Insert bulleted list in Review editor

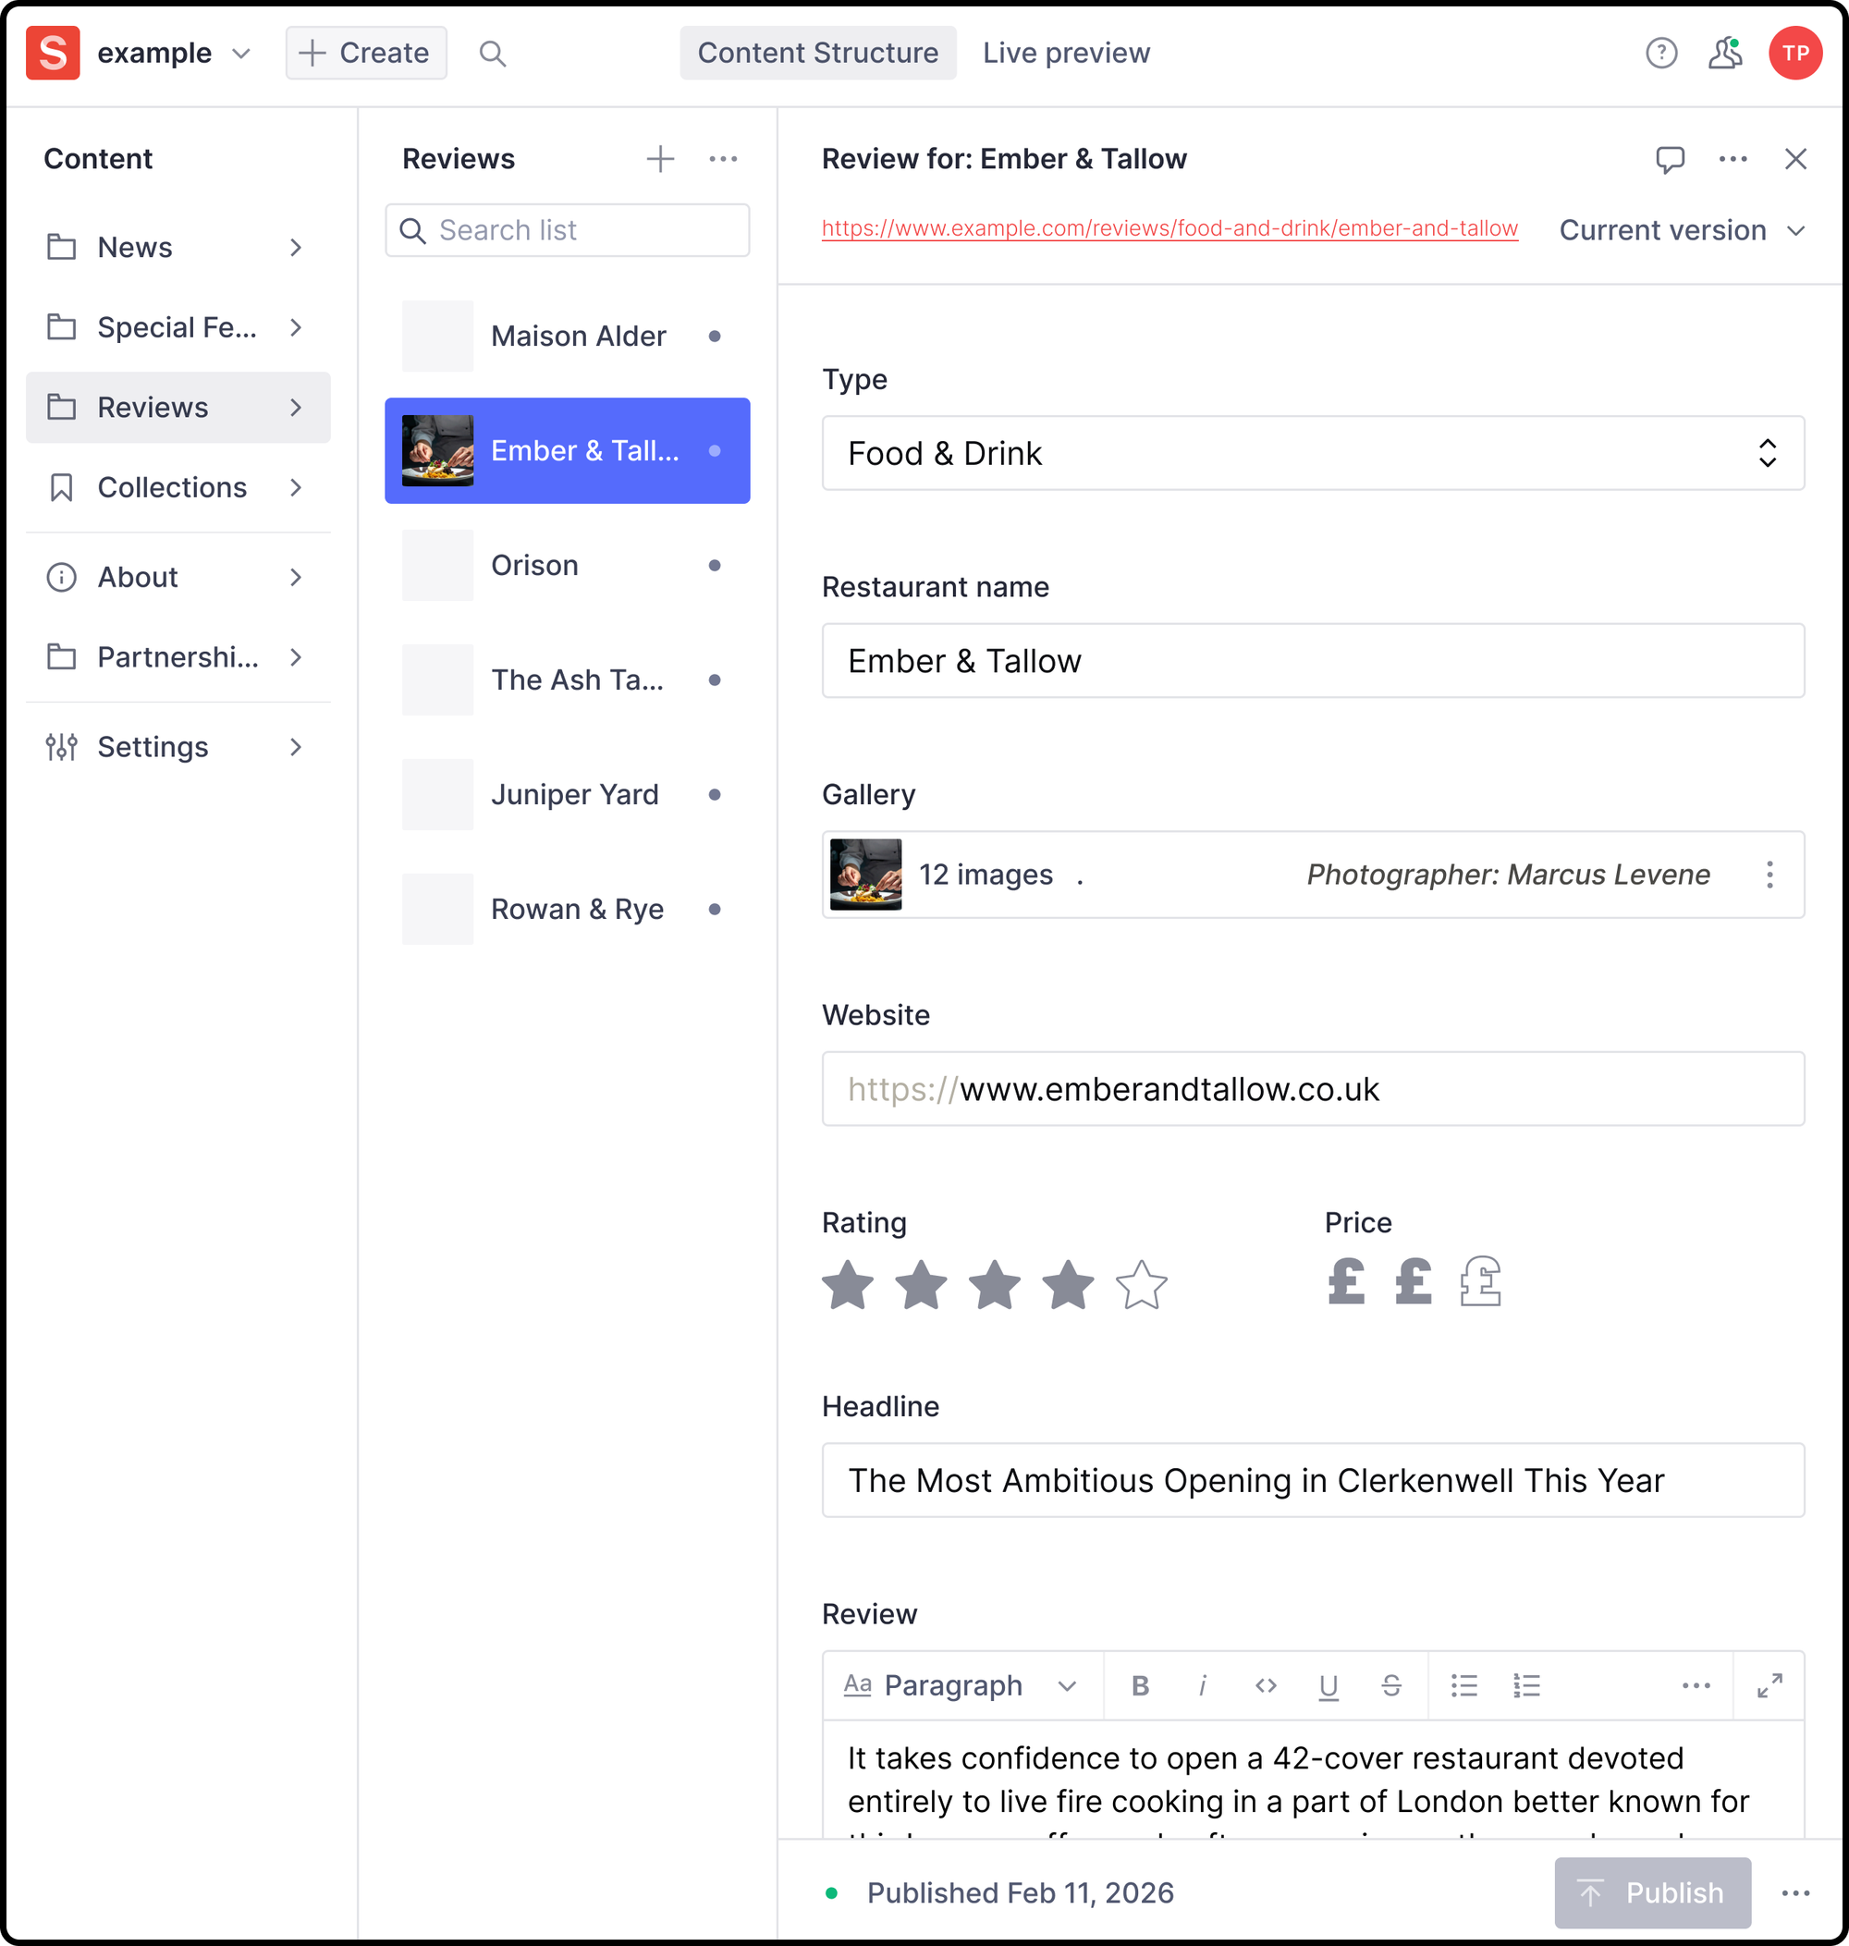(1463, 1686)
